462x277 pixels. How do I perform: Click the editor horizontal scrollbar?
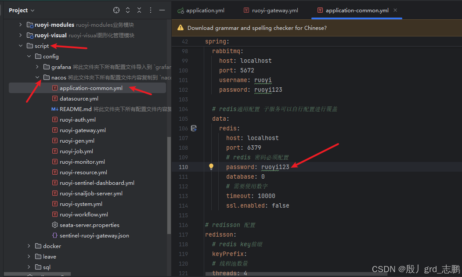tap(296, 274)
